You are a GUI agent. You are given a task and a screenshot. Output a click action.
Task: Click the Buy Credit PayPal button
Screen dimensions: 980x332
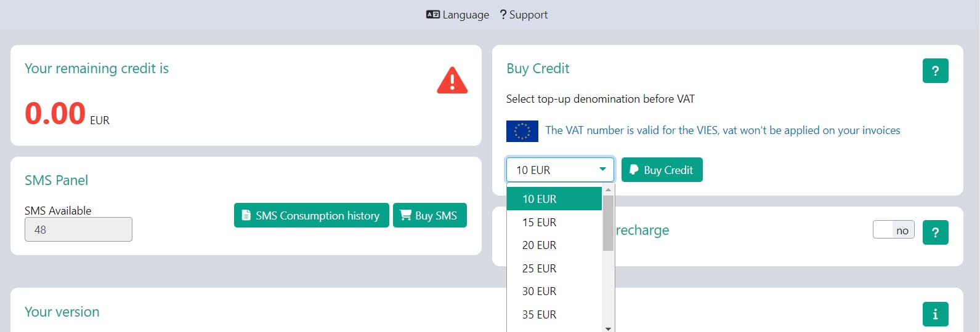(x=662, y=170)
